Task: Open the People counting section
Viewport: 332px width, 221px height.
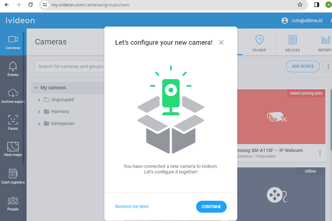Action: click(x=13, y=204)
